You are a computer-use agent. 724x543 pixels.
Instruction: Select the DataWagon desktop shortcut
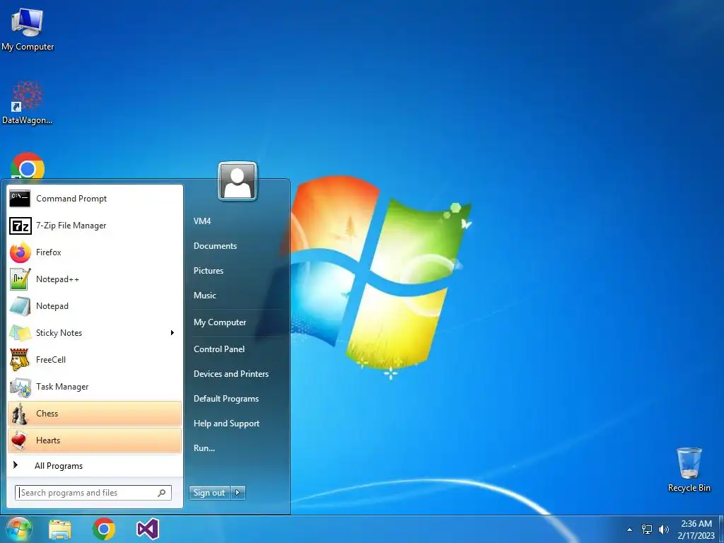tap(28, 103)
